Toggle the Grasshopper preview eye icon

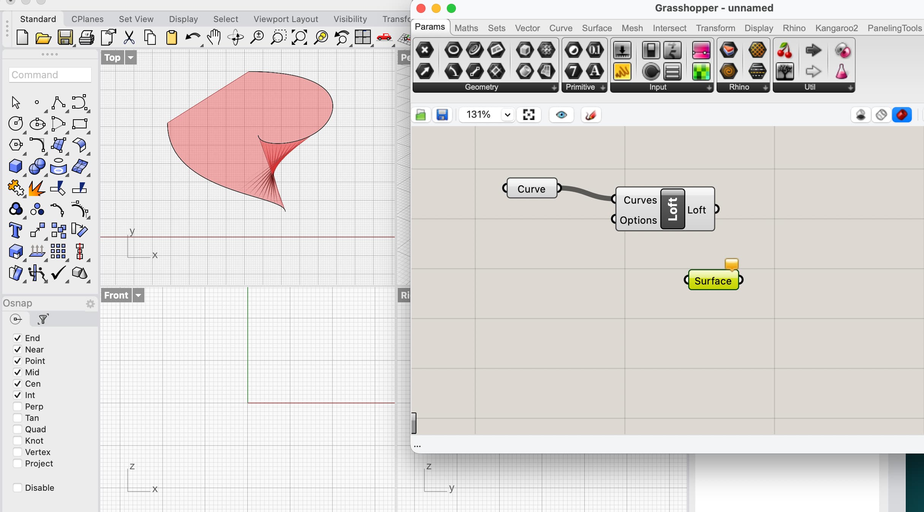point(561,115)
